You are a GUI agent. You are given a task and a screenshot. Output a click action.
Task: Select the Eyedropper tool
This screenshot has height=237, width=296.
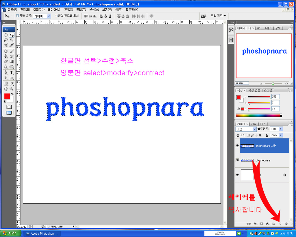12,84
